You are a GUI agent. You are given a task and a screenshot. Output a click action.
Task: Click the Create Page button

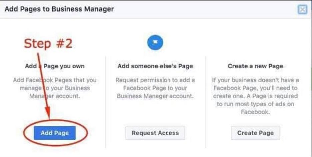coord(255,133)
